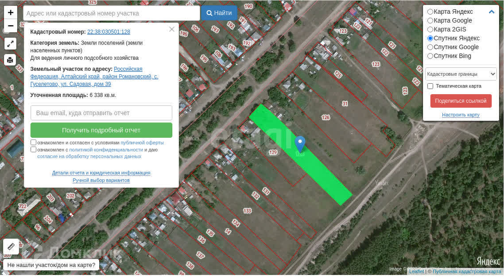504x278 pixels.
Task: Select parcel labeled 137 on map
Action: point(200,255)
